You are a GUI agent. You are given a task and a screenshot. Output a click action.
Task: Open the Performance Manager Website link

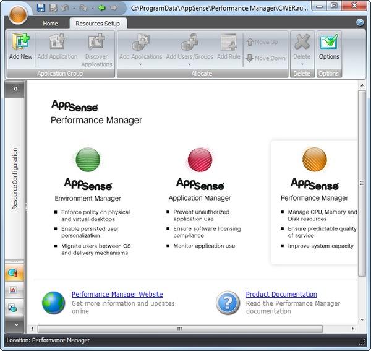tap(117, 295)
